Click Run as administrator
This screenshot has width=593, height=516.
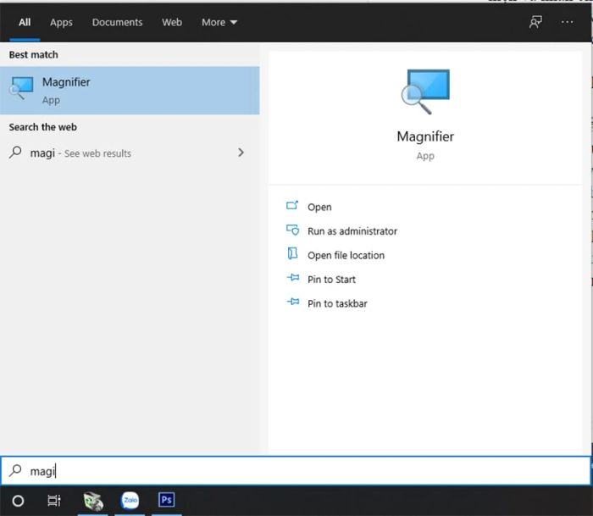pos(352,231)
